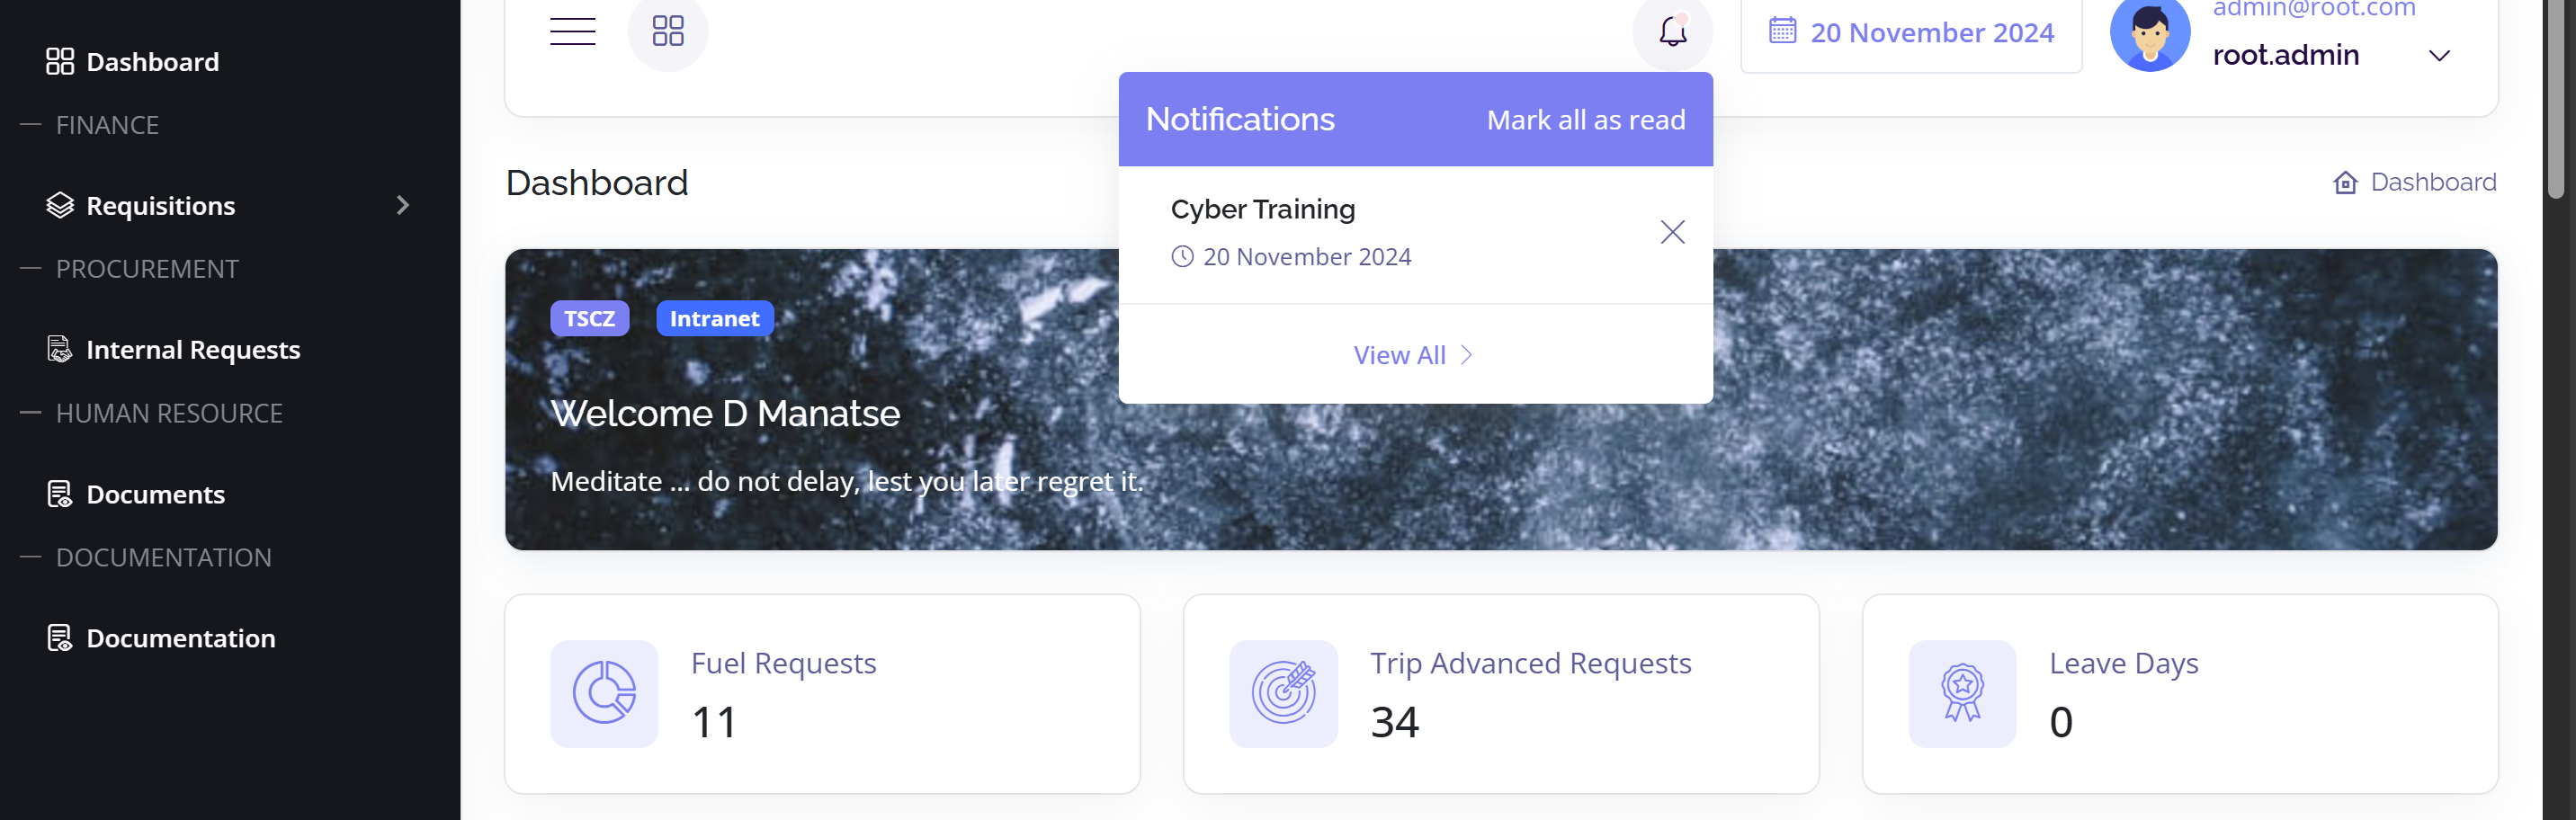
Task: Open Internal Requests in sidebar
Action: pyautogui.click(x=192, y=350)
